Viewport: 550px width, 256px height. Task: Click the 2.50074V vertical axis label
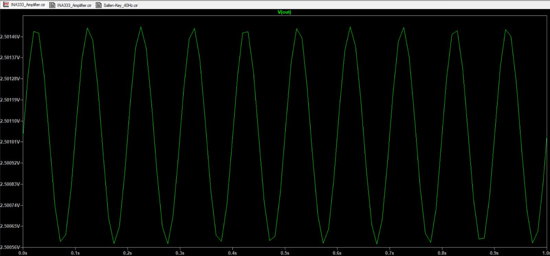(10, 205)
